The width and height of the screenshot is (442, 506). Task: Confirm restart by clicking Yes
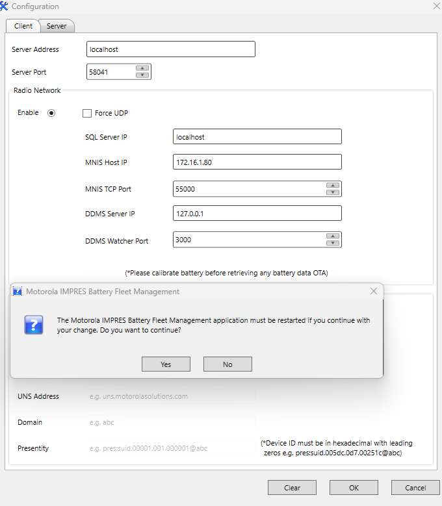[166, 364]
